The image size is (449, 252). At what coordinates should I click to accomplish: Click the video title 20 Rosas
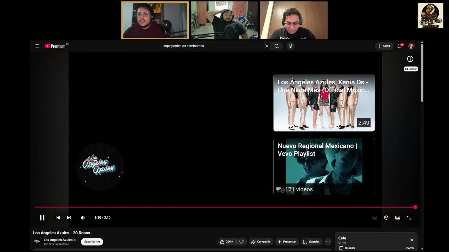click(x=61, y=233)
